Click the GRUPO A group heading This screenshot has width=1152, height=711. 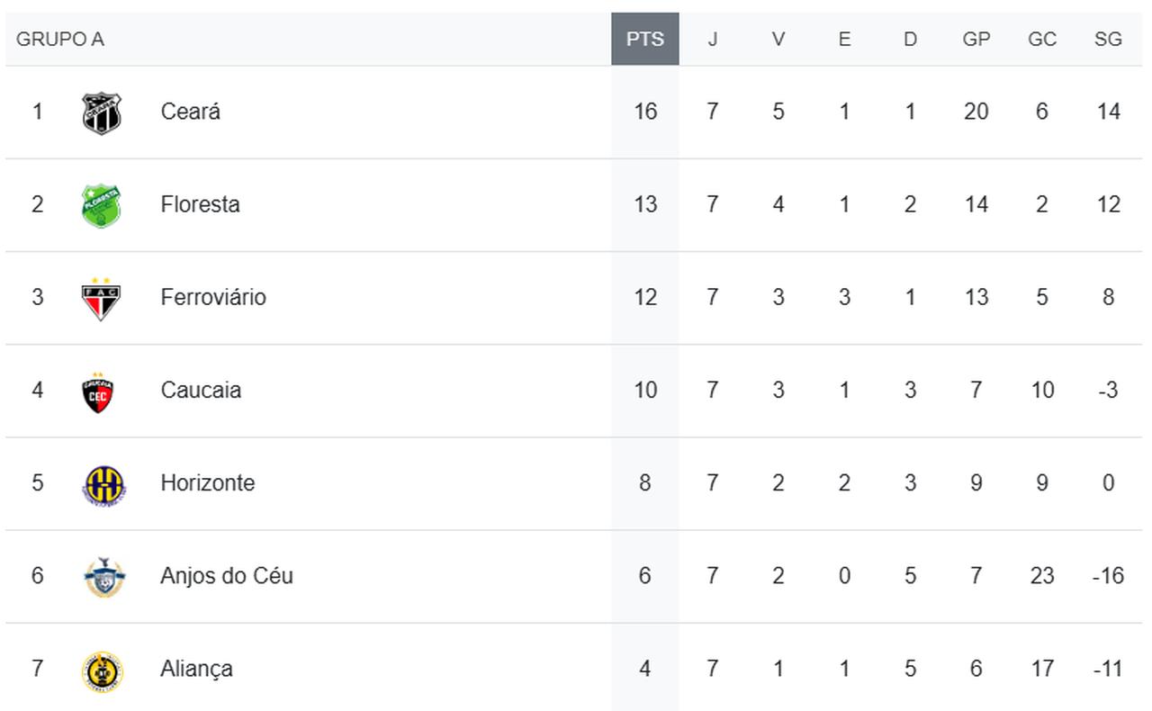point(60,40)
